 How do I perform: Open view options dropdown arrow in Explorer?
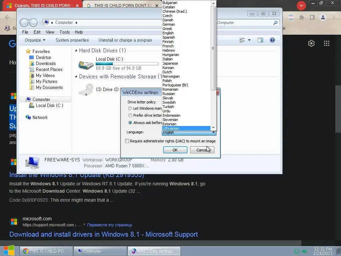[x=249, y=40]
